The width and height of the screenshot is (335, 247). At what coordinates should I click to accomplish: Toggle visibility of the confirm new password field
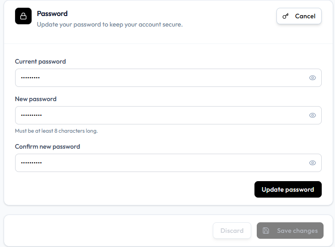[313, 163]
